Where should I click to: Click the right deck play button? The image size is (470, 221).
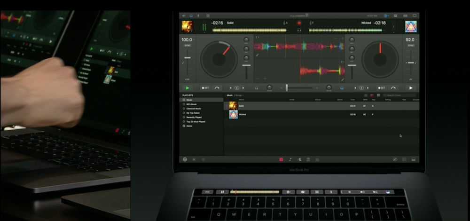click(x=411, y=88)
